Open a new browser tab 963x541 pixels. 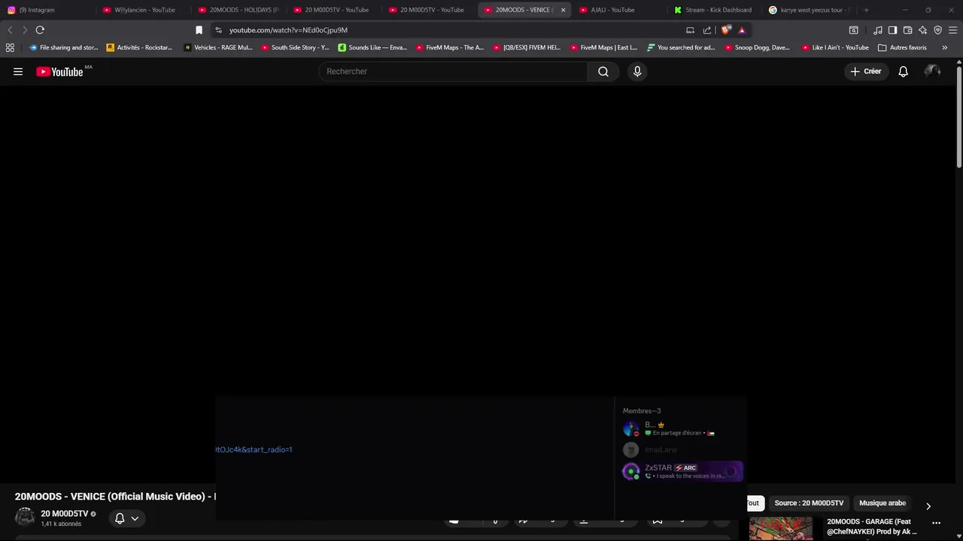click(866, 10)
